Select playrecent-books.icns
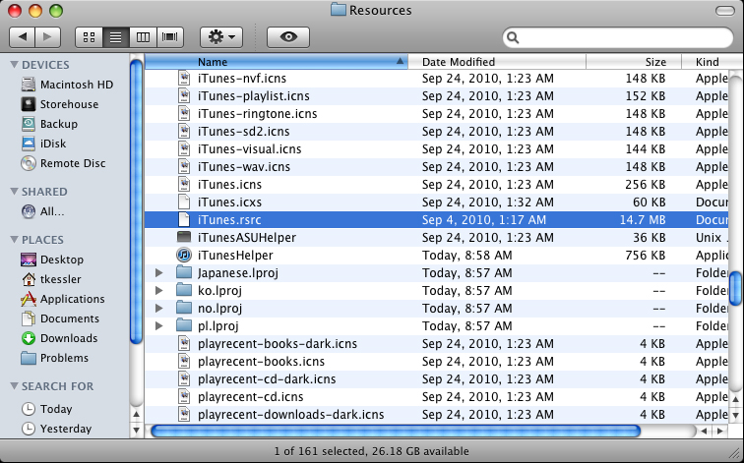The width and height of the screenshot is (744, 463). click(x=437, y=362)
